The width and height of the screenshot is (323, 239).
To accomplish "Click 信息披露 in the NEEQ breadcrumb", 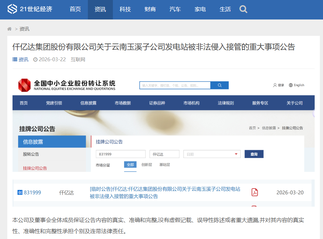I will click(269, 128).
